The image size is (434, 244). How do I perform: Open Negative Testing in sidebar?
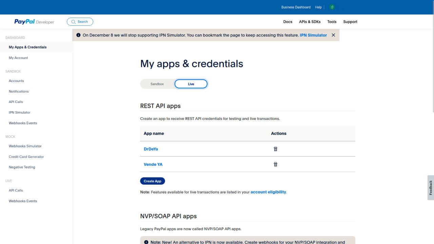[x=22, y=167]
